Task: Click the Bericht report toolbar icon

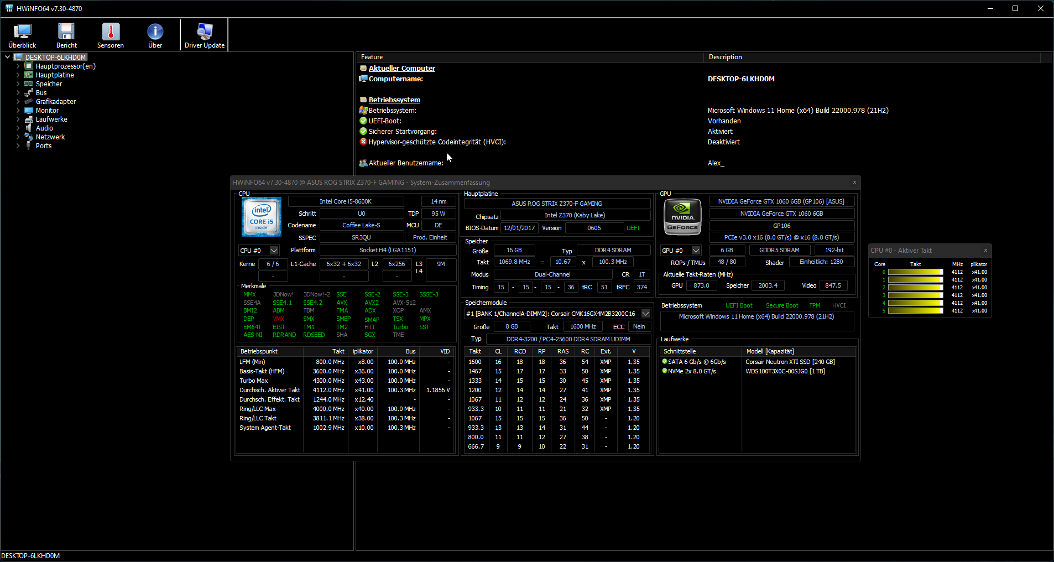Action: [66, 36]
